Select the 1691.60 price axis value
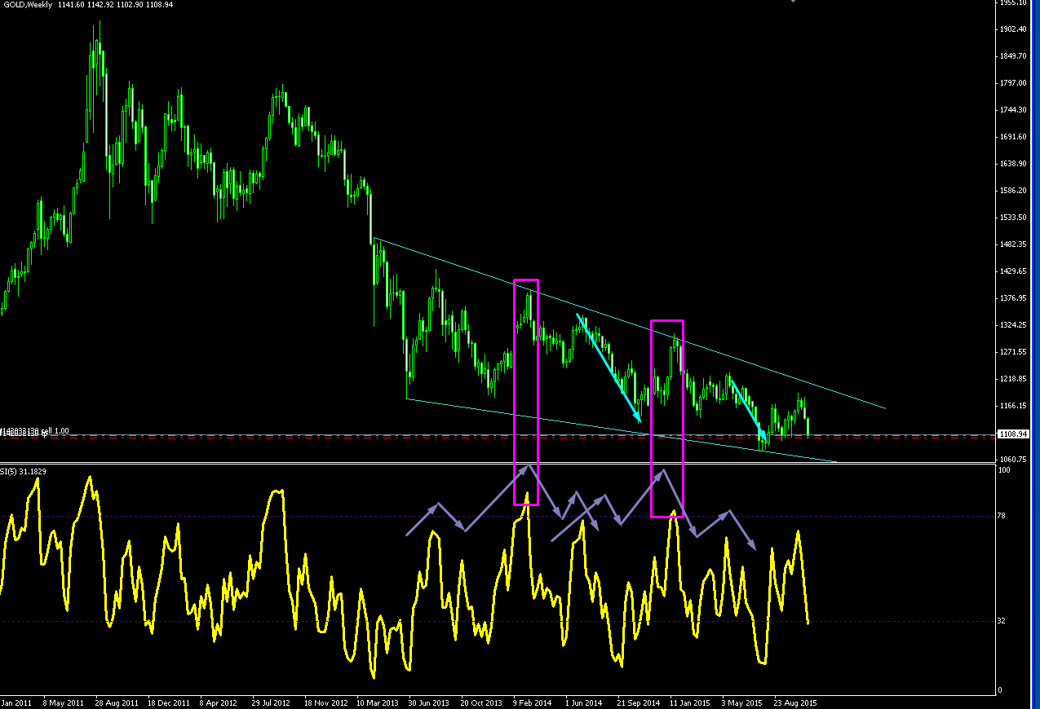The width and height of the screenshot is (1040, 709). (1013, 136)
